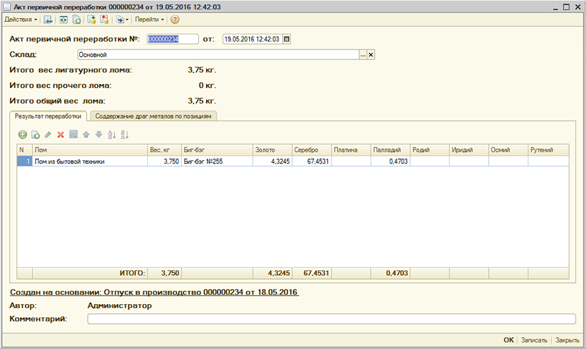
Task: Move the row down with arrow icon
Action: 98,135
